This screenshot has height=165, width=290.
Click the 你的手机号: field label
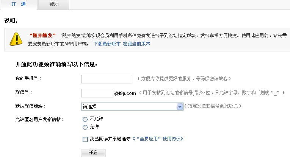pyautogui.click(x=28, y=78)
